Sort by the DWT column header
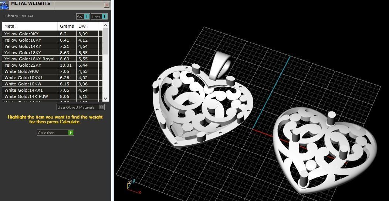Image resolution: width=389 pixels, height=201 pixels. [x=87, y=26]
